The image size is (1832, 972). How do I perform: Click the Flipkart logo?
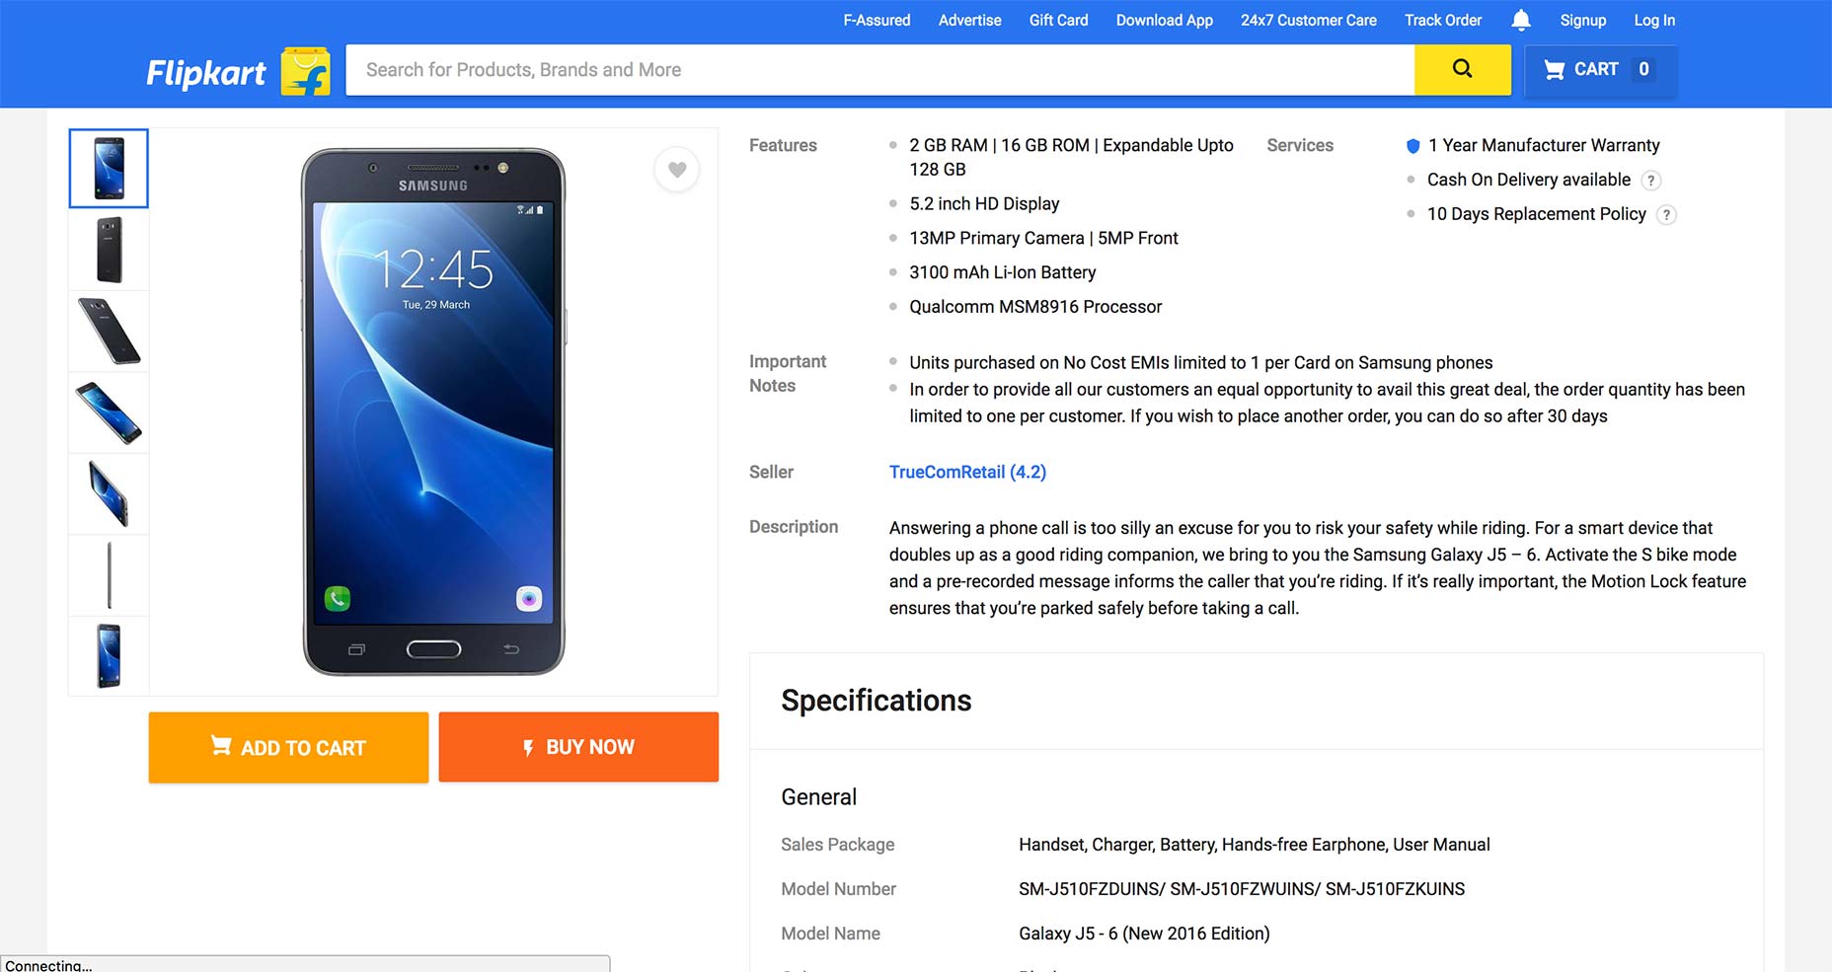206,72
